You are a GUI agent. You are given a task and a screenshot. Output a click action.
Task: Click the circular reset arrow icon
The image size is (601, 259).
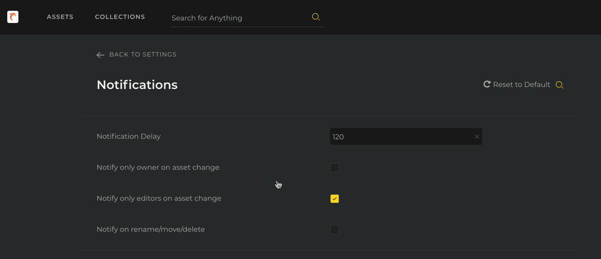coord(487,84)
